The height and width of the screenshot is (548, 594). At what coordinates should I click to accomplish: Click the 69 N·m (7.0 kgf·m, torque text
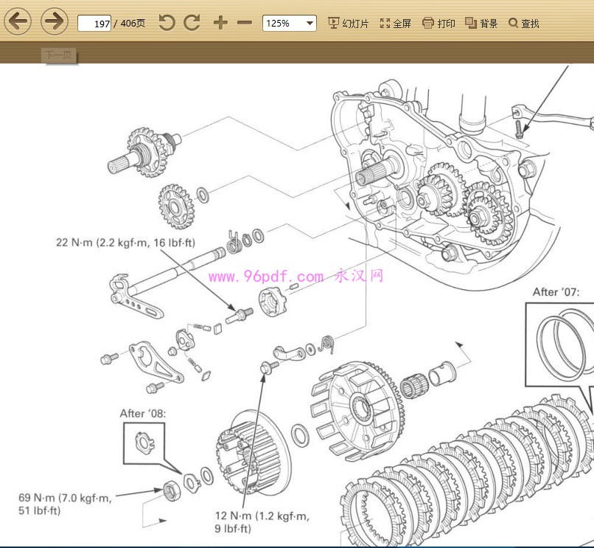click(65, 498)
